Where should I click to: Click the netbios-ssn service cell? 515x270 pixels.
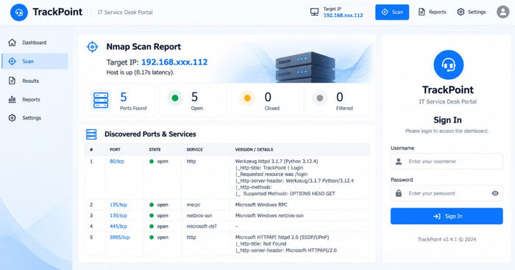pos(199,215)
